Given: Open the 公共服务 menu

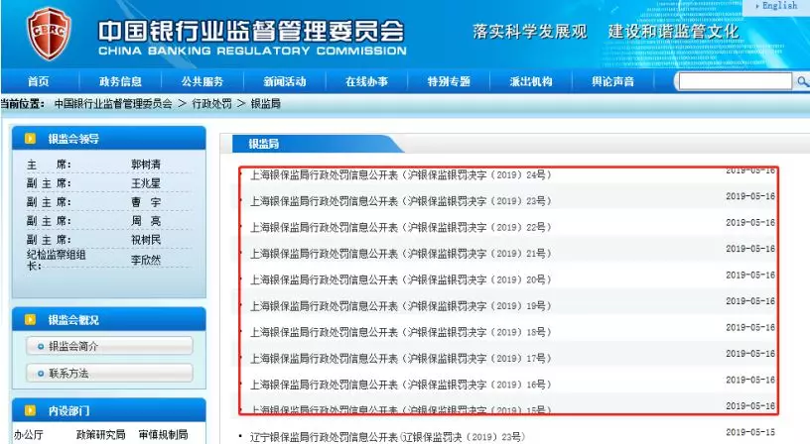Looking at the screenshot, I should [x=202, y=81].
